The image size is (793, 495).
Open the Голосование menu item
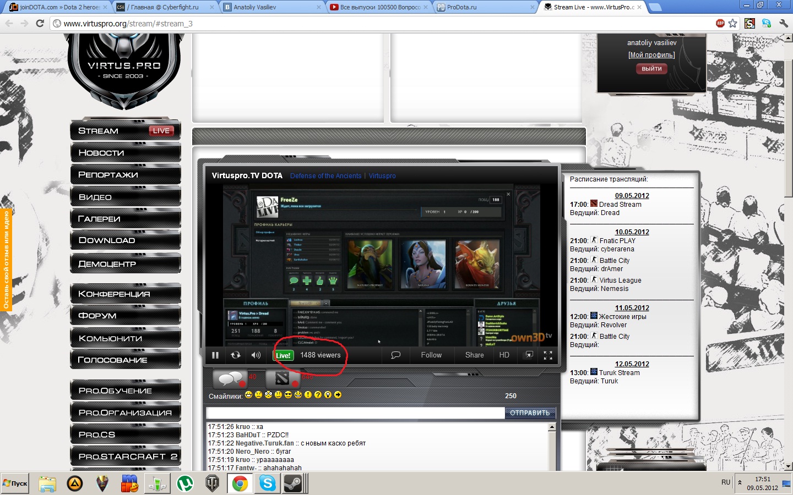[126, 360]
